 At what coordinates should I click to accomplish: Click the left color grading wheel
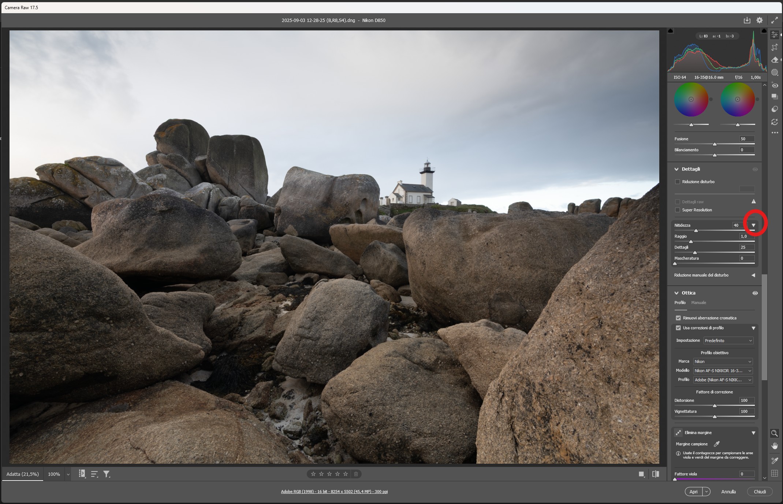coord(691,99)
